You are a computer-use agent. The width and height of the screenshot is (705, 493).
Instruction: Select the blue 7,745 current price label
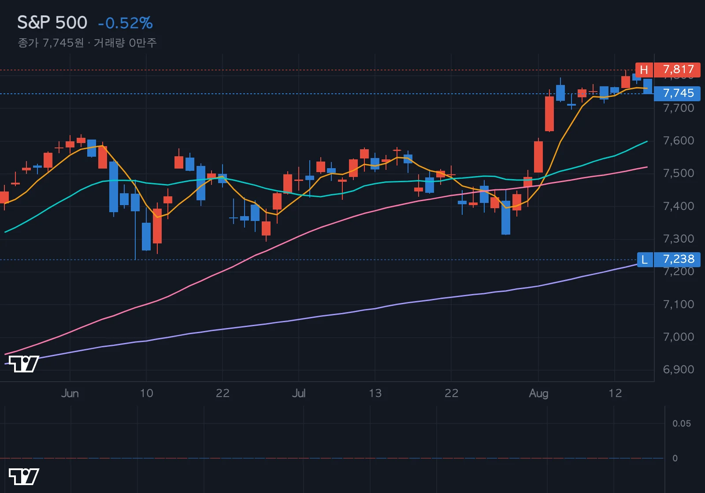pyautogui.click(x=677, y=93)
